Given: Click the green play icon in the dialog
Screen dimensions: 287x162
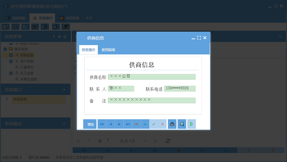Looking at the screenshot, I should point(191,124).
